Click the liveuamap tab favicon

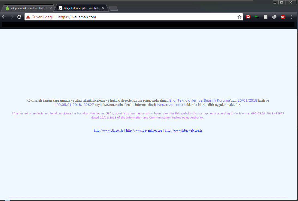tap(60, 8)
